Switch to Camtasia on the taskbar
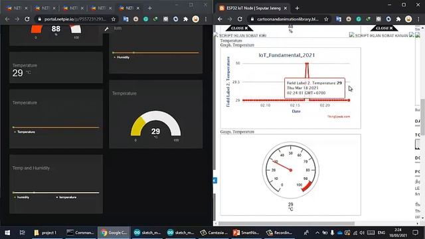Screen dimensions: 425x239 [214, 233]
